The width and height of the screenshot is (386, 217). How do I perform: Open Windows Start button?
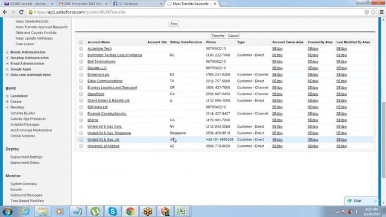click(7, 212)
